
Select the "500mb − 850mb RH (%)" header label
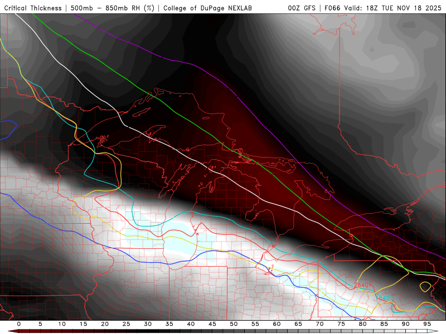click(113, 8)
